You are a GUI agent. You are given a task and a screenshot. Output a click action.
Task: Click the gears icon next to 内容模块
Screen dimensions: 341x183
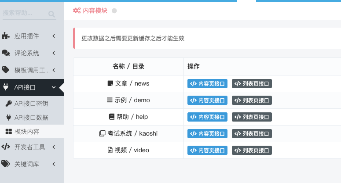77,11
